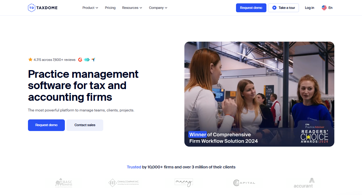Click the Winner of Comprehensive Firm Workflow caption

point(223,138)
